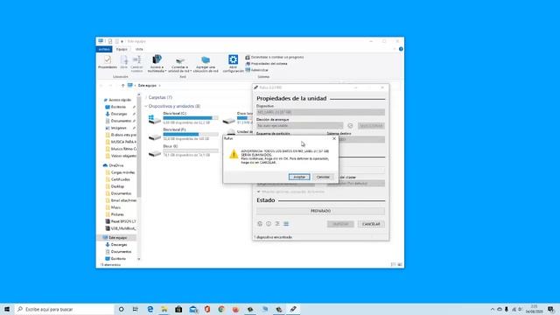
Task: Select the third drive with the empty usage bar
Action: point(183,150)
